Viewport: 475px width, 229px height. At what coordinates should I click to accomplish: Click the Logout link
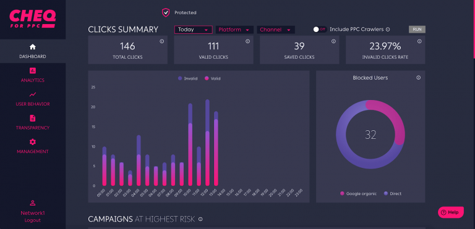pyautogui.click(x=33, y=220)
